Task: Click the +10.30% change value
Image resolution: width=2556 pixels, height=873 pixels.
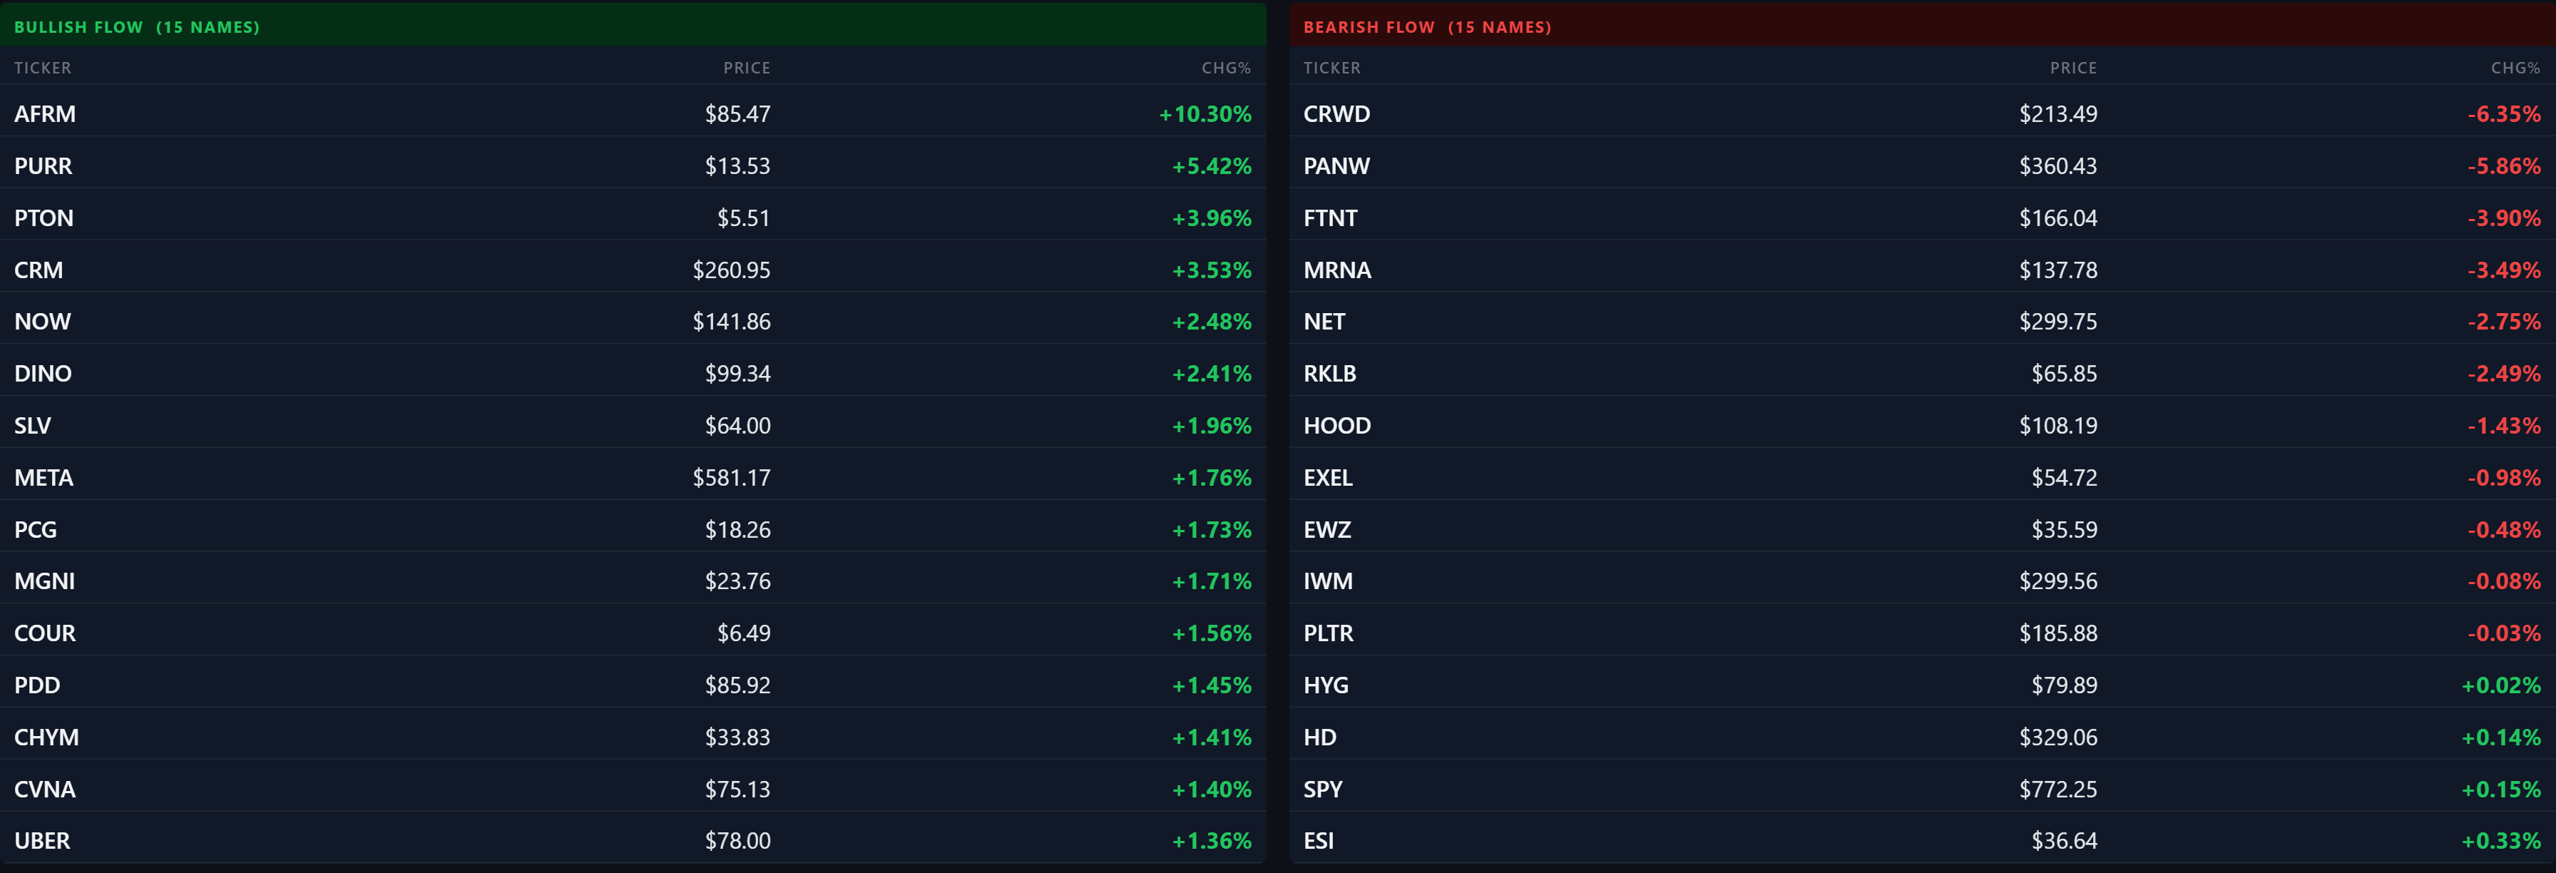Action: pyautogui.click(x=1205, y=114)
